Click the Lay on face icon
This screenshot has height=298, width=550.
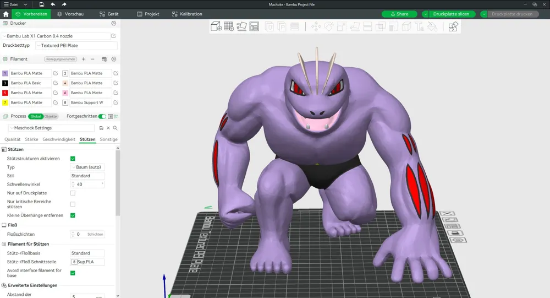click(355, 26)
